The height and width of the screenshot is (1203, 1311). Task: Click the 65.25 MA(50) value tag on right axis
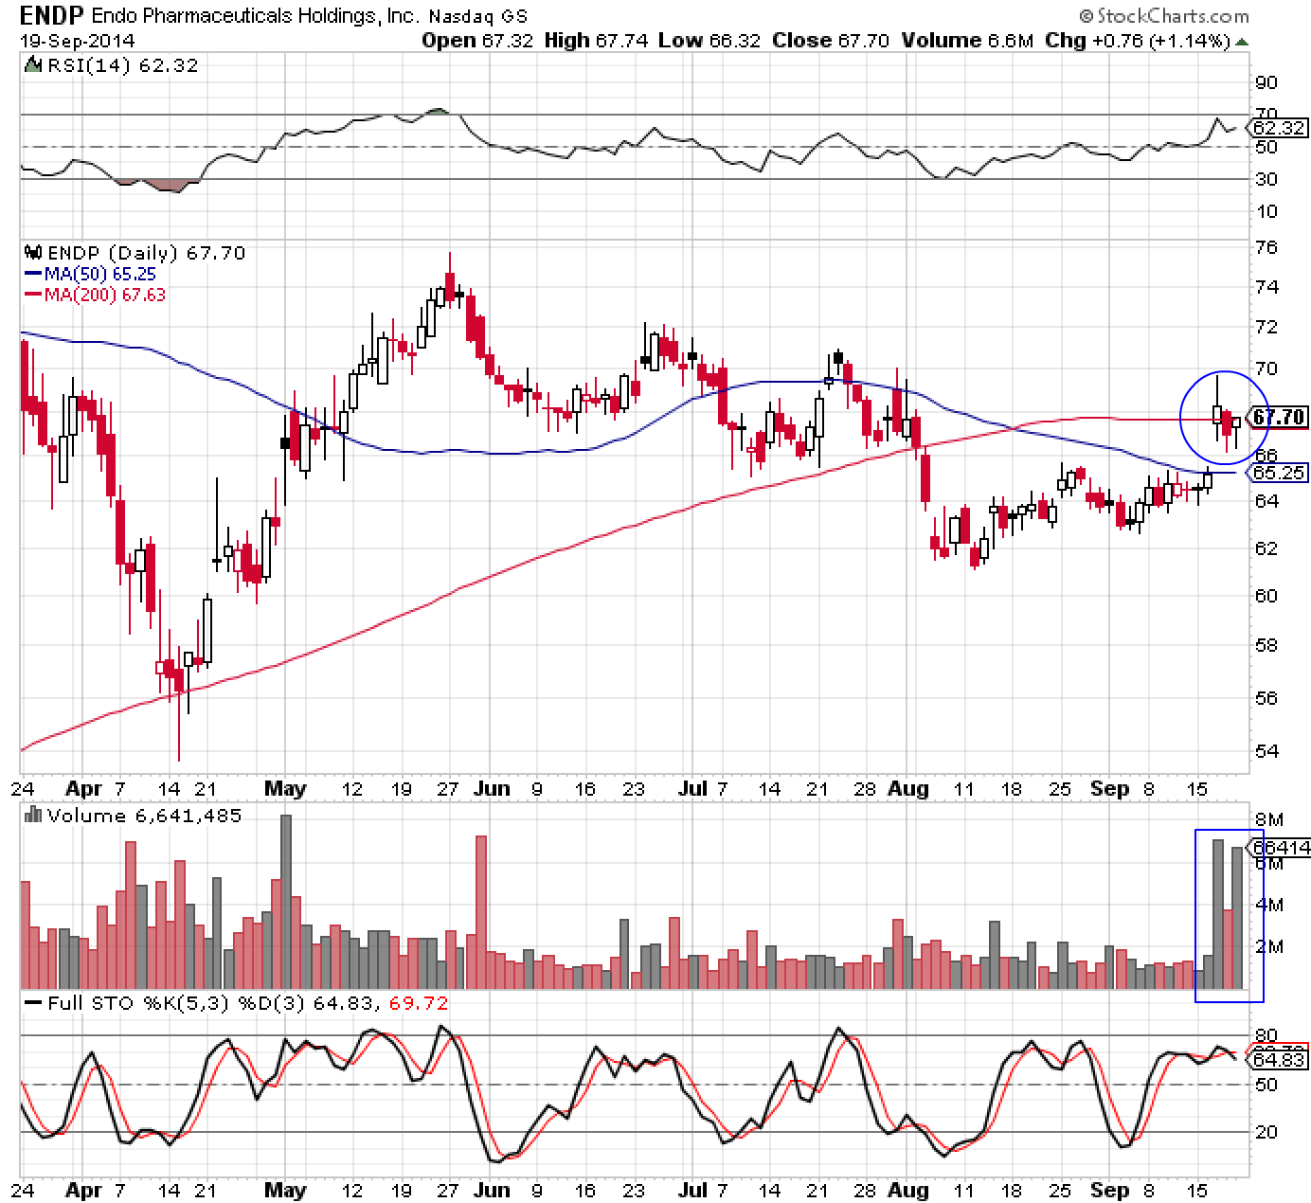pos(1279,472)
